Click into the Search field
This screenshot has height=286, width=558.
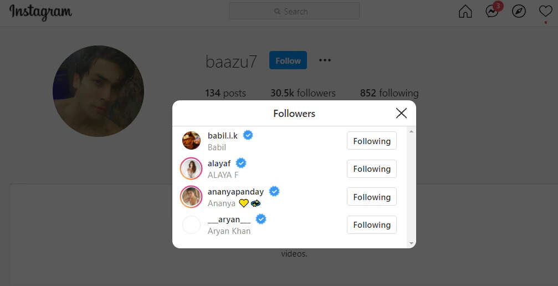294,12
